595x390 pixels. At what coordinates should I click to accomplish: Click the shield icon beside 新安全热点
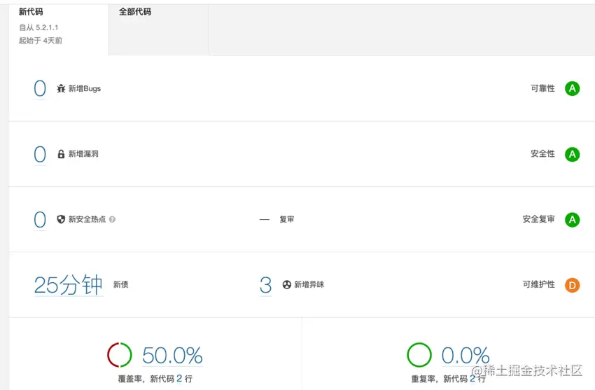tap(61, 219)
